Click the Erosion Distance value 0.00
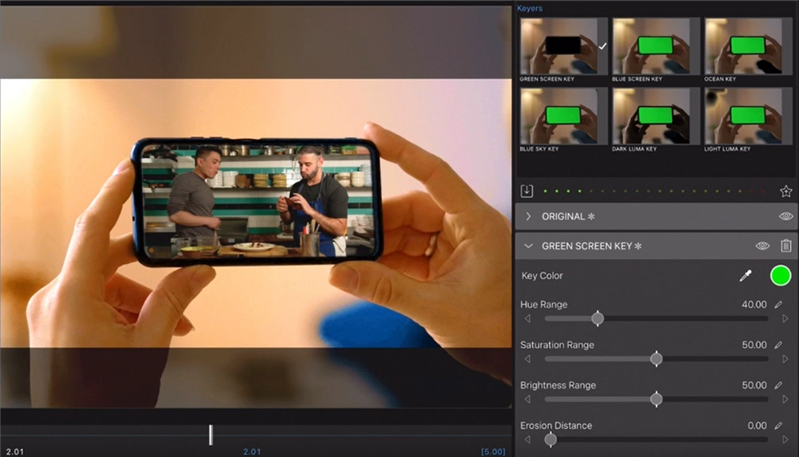 (757, 425)
